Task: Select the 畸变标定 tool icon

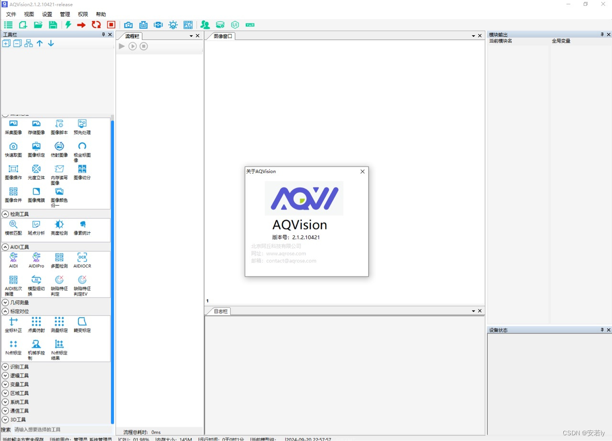Action: click(82, 321)
